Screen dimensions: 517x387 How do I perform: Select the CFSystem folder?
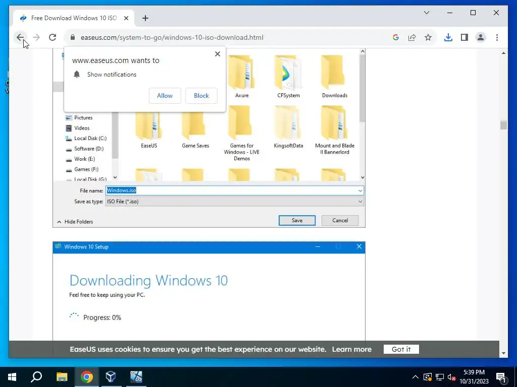[x=288, y=77]
